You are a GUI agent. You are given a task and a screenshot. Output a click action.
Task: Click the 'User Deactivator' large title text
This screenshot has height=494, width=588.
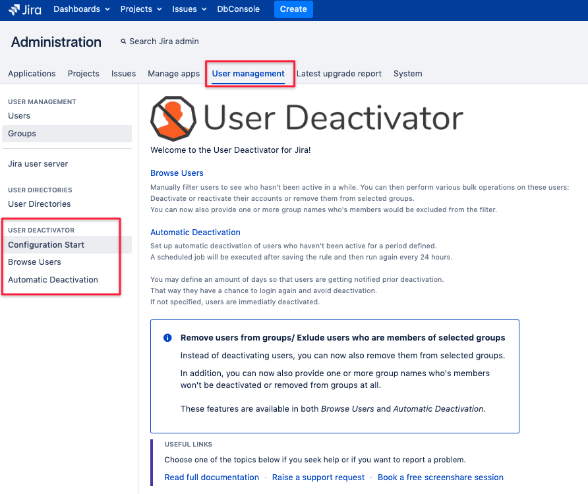[x=334, y=118]
